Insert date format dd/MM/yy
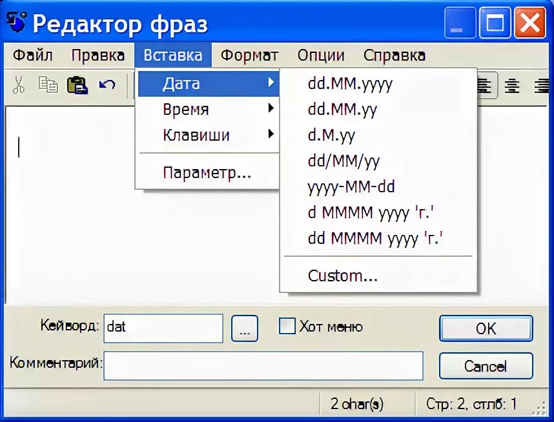The height and width of the screenshot is (422, 554). pos(378,161)
